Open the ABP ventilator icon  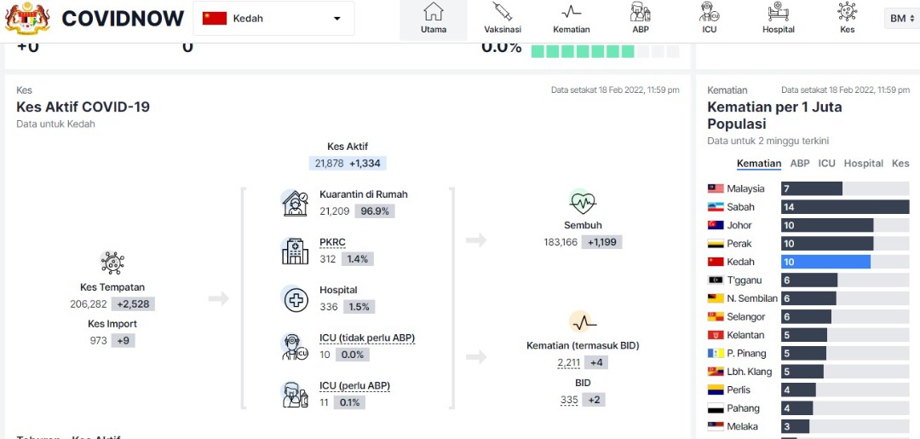[640, 11]
